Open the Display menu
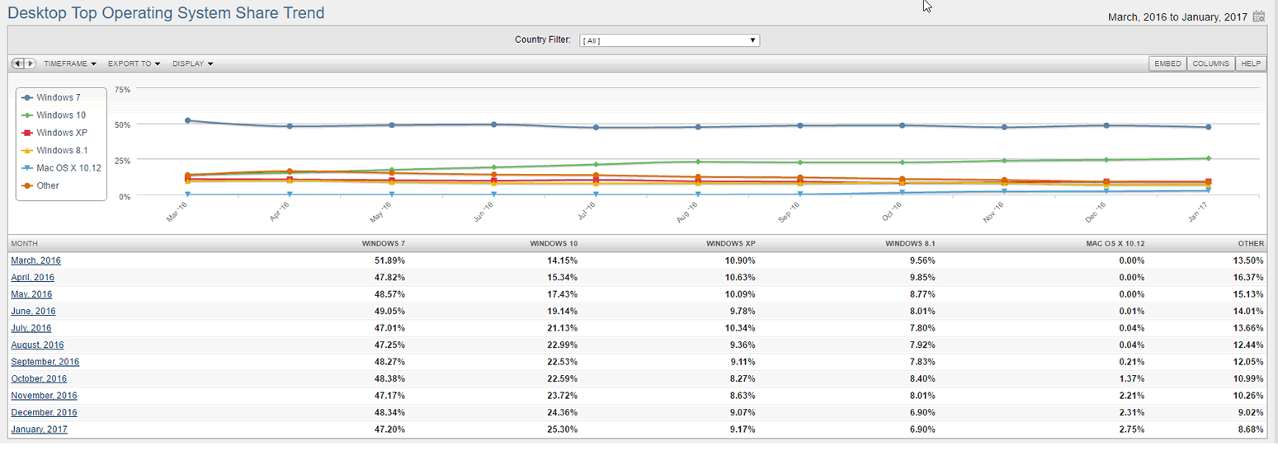The height and width of the screenshot is (455, 1278). click(192, 63)
